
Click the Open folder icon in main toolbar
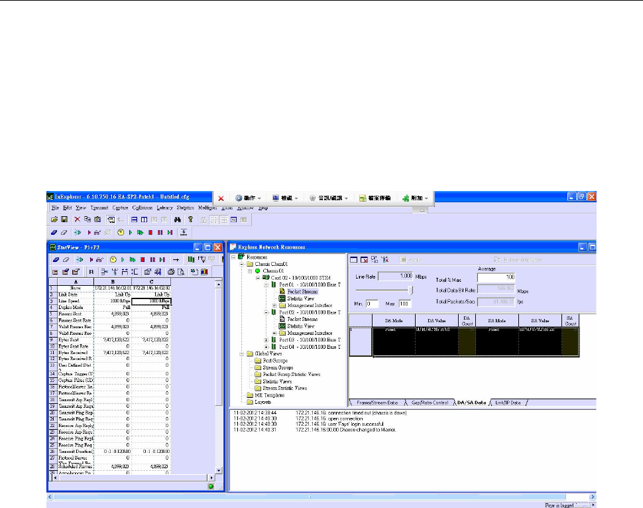(53, 219)
